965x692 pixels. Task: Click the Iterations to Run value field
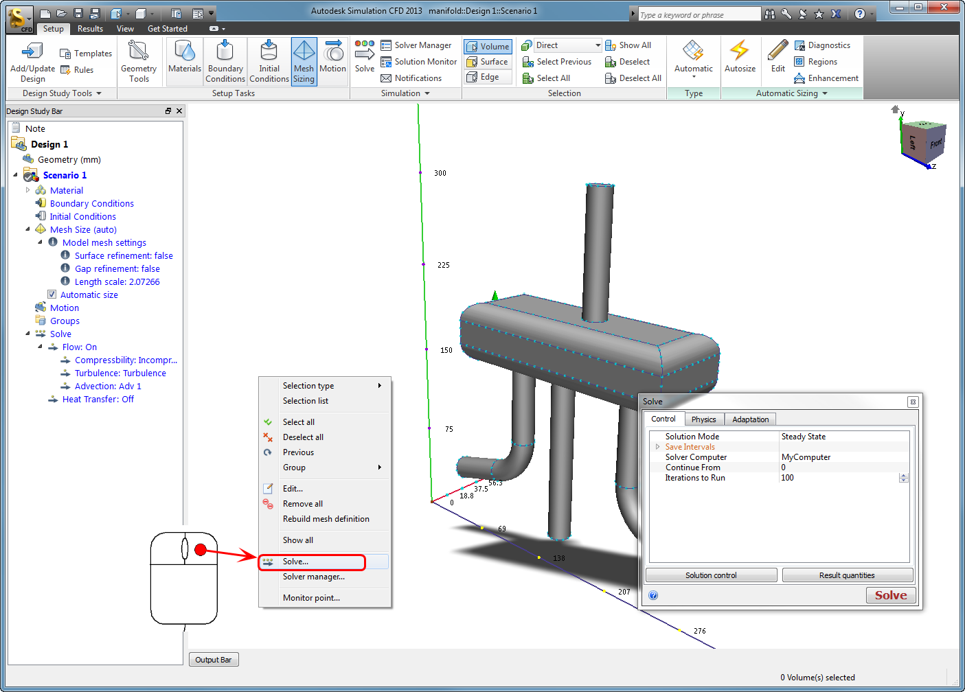click(839, 478)
